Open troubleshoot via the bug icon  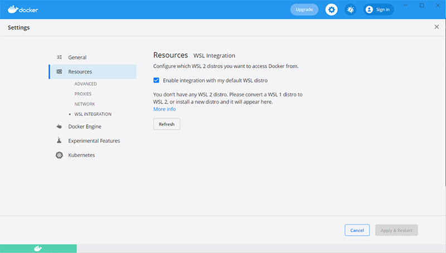coord(351,9)
